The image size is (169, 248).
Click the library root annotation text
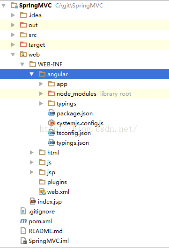coord(116,94)
